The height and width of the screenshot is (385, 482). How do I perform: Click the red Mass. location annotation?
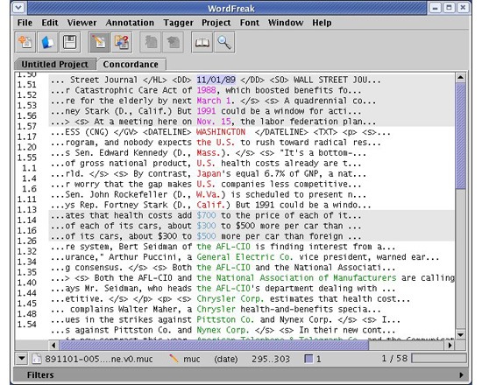(209, 153)
